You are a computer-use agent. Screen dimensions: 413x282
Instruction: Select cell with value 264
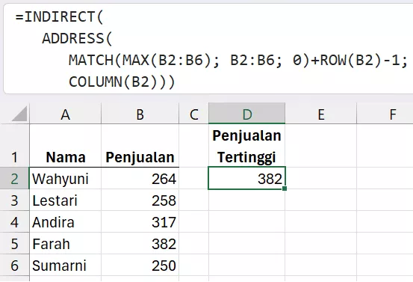pos(140,178)
